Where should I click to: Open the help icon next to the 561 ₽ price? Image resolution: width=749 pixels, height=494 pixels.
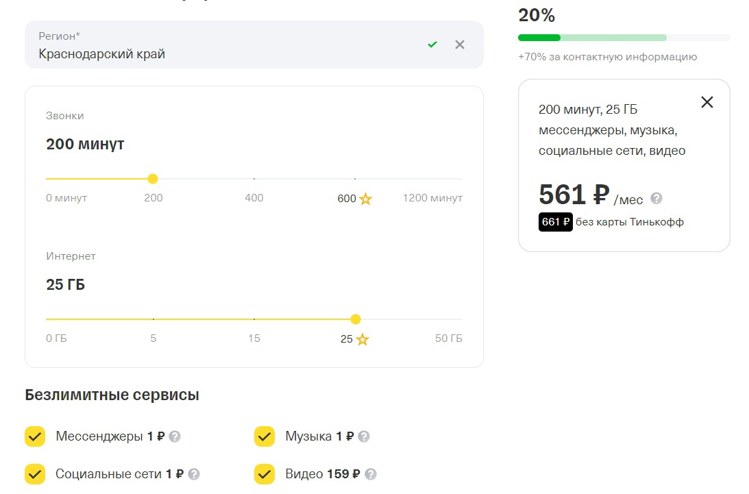coord(656,199)
